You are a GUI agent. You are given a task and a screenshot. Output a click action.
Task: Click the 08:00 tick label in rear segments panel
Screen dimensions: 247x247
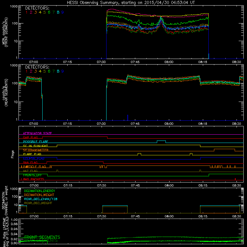pyautogui.click(x=169, y=124)
